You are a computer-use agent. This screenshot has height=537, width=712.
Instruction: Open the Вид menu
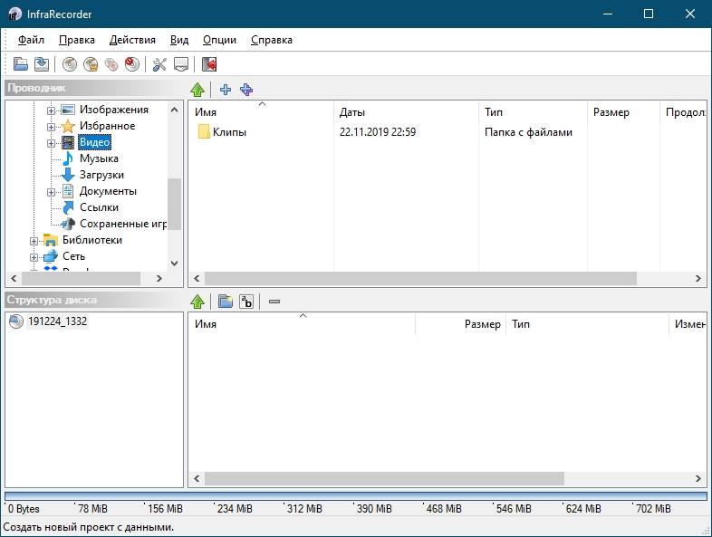point(179,40)
